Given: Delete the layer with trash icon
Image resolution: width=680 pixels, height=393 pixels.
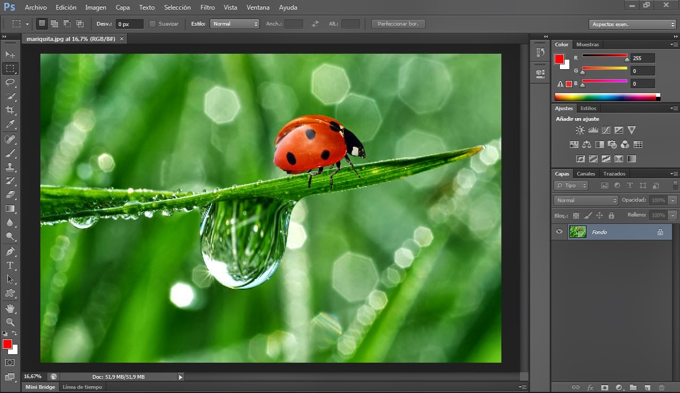Looking at the screenshot, I should pos(661,388).
